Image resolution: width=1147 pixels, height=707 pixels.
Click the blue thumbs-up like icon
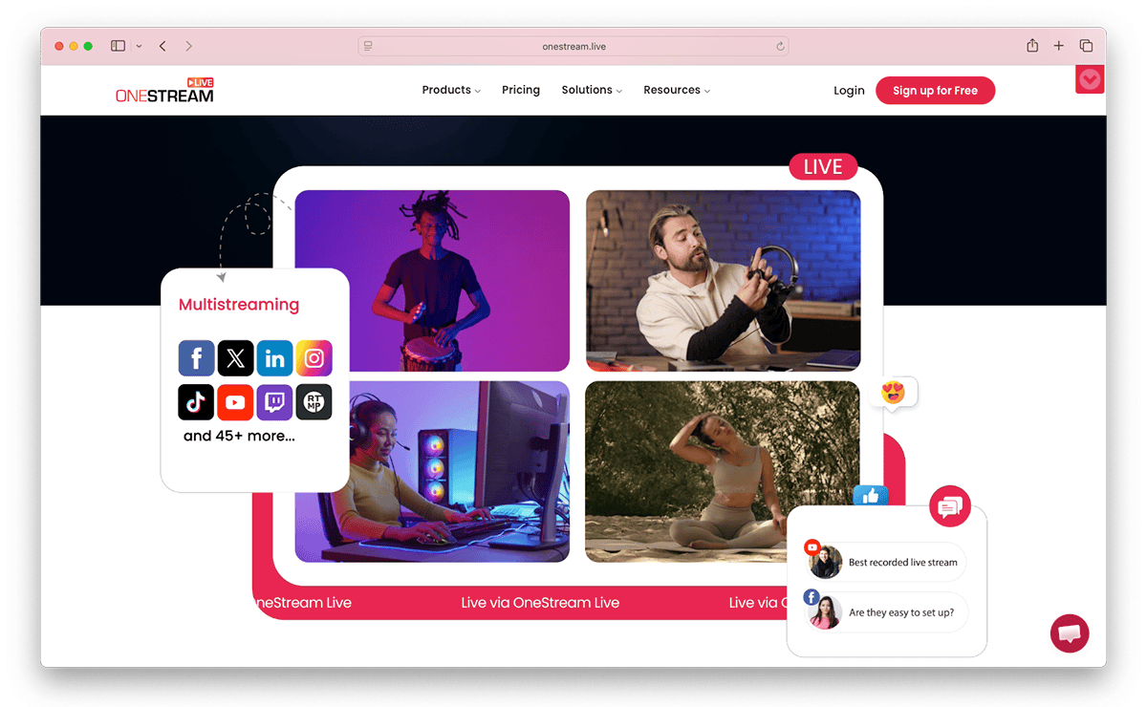871,496
